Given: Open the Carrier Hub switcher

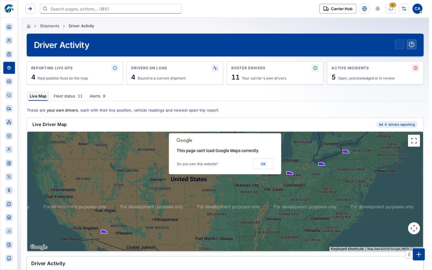Looking at the screenshot, I should [x=337, y=9].
